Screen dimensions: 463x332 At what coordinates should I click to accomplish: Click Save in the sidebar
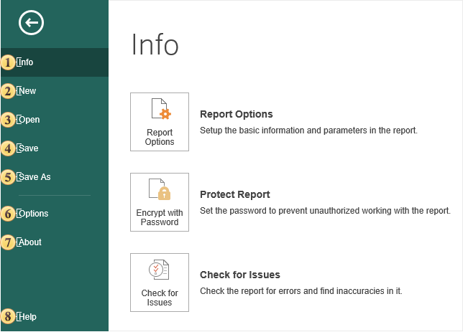[x=29, y=148]
